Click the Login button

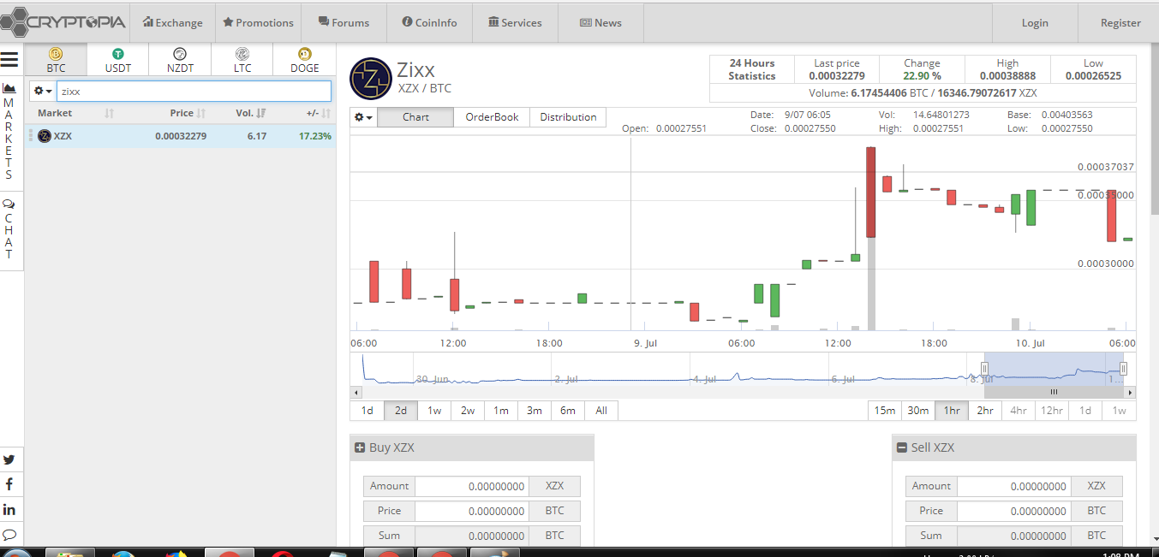point(1035,23)
